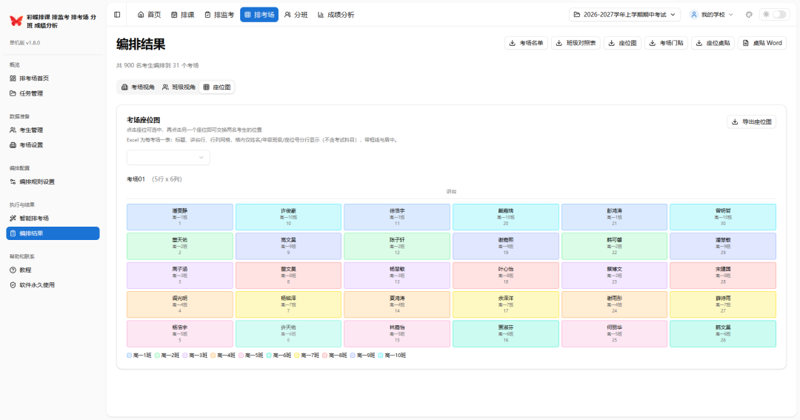The height and width of the screenshot is (420, 800).
Task: Open 任务管理 folder item in sidebar
Action: (x=53, y=93)
